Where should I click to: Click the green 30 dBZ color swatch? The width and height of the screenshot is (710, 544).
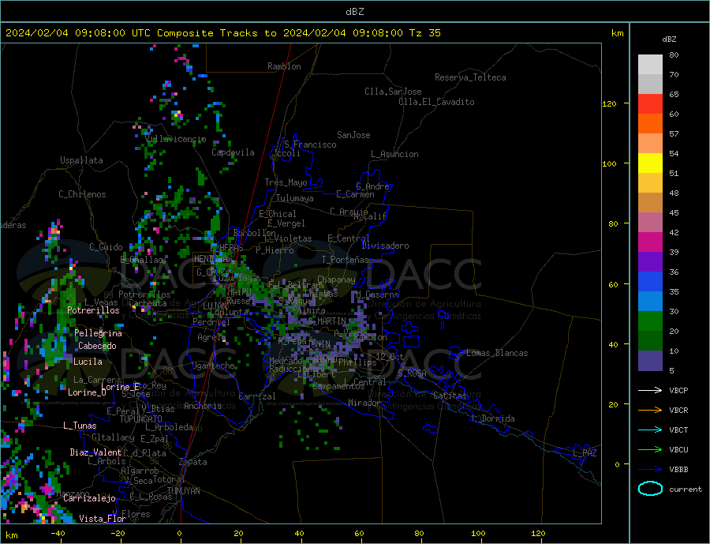650,321
